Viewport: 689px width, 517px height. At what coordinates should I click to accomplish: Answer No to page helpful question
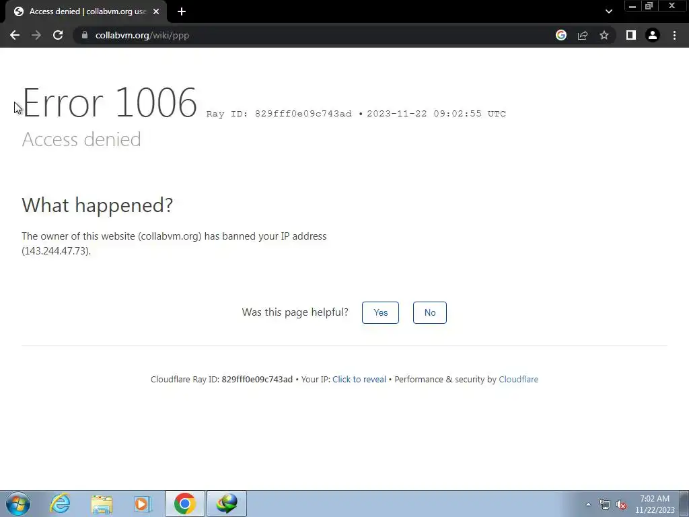[x=430, y=312]
